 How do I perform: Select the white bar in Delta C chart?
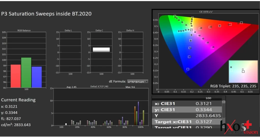tap(101, 50)
